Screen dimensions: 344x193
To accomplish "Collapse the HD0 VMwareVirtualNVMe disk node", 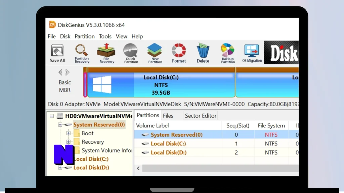I will [52, 116].
